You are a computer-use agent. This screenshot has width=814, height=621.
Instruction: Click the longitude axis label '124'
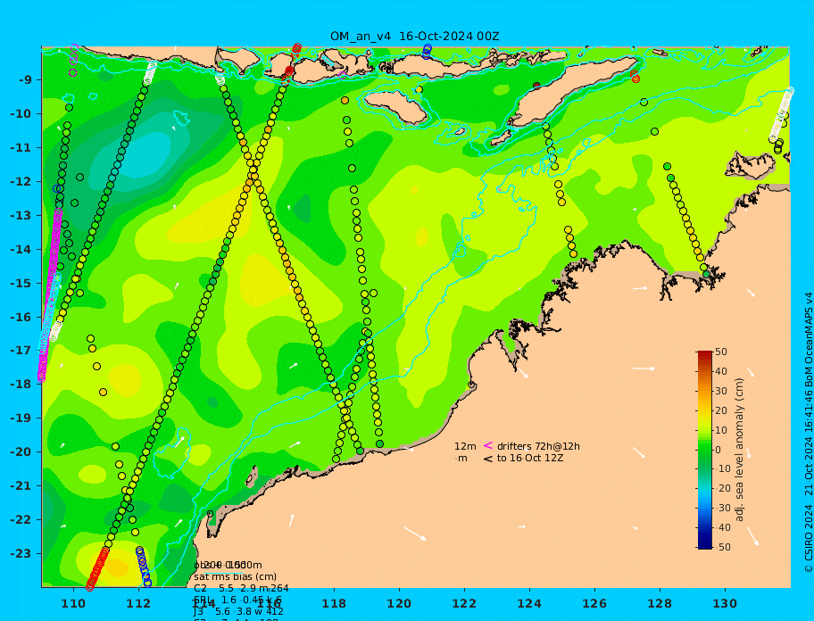click(x=529, y=604)
